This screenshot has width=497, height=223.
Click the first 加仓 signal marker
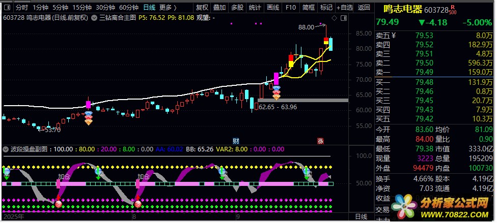[x=64, y=176]
